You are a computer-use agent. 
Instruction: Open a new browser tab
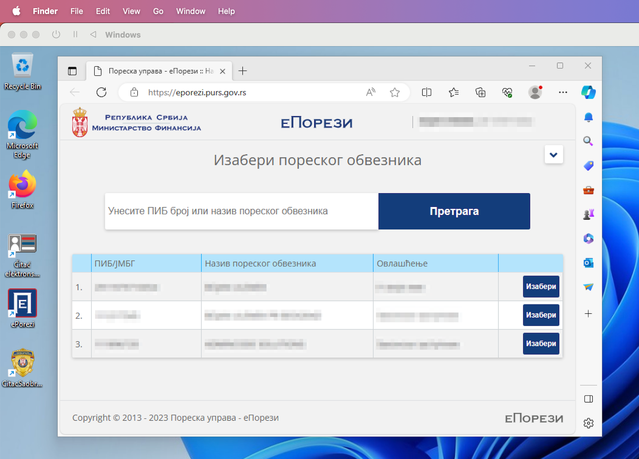242,71
